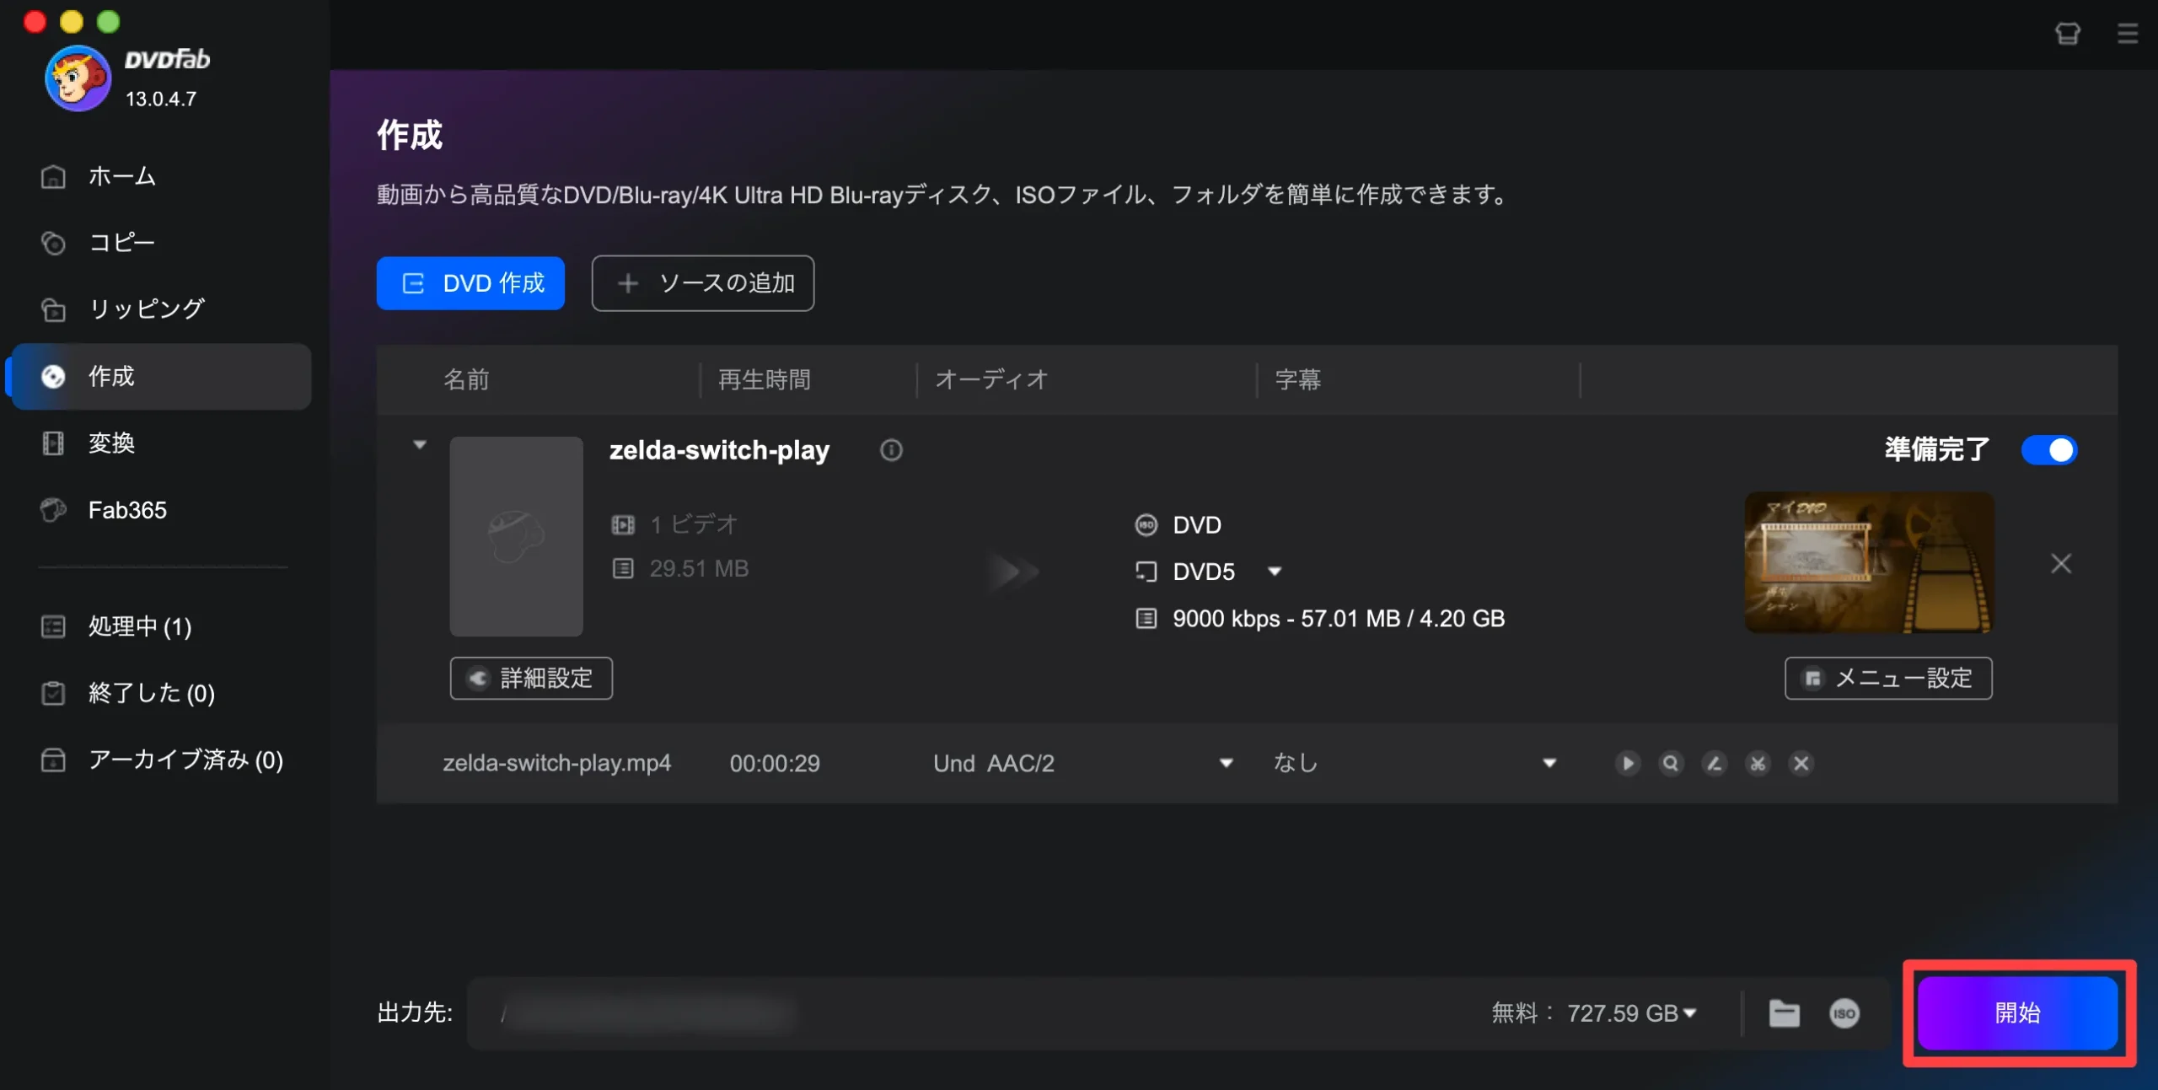Open the Und AAC/2 audio dropdown
Screen dimensions: 2158x1090
click(1226, 763)
